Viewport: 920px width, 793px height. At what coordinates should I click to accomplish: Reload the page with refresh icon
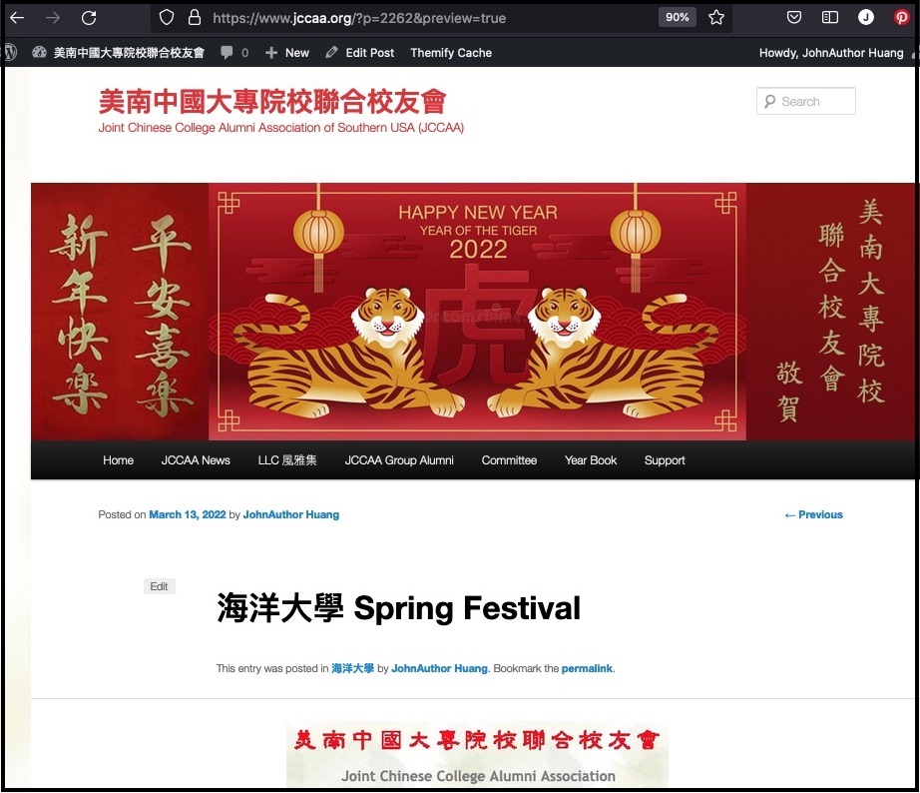click(x=89, y=18)
